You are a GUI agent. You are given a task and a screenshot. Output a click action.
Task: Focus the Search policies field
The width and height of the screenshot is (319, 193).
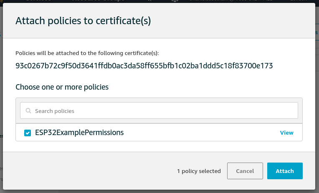point(159,110)
